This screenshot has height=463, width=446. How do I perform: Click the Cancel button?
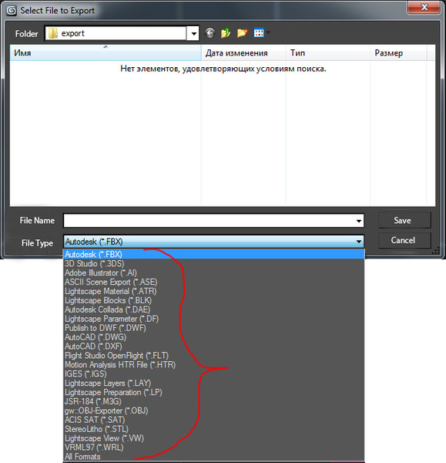click(x=404, y=240)
